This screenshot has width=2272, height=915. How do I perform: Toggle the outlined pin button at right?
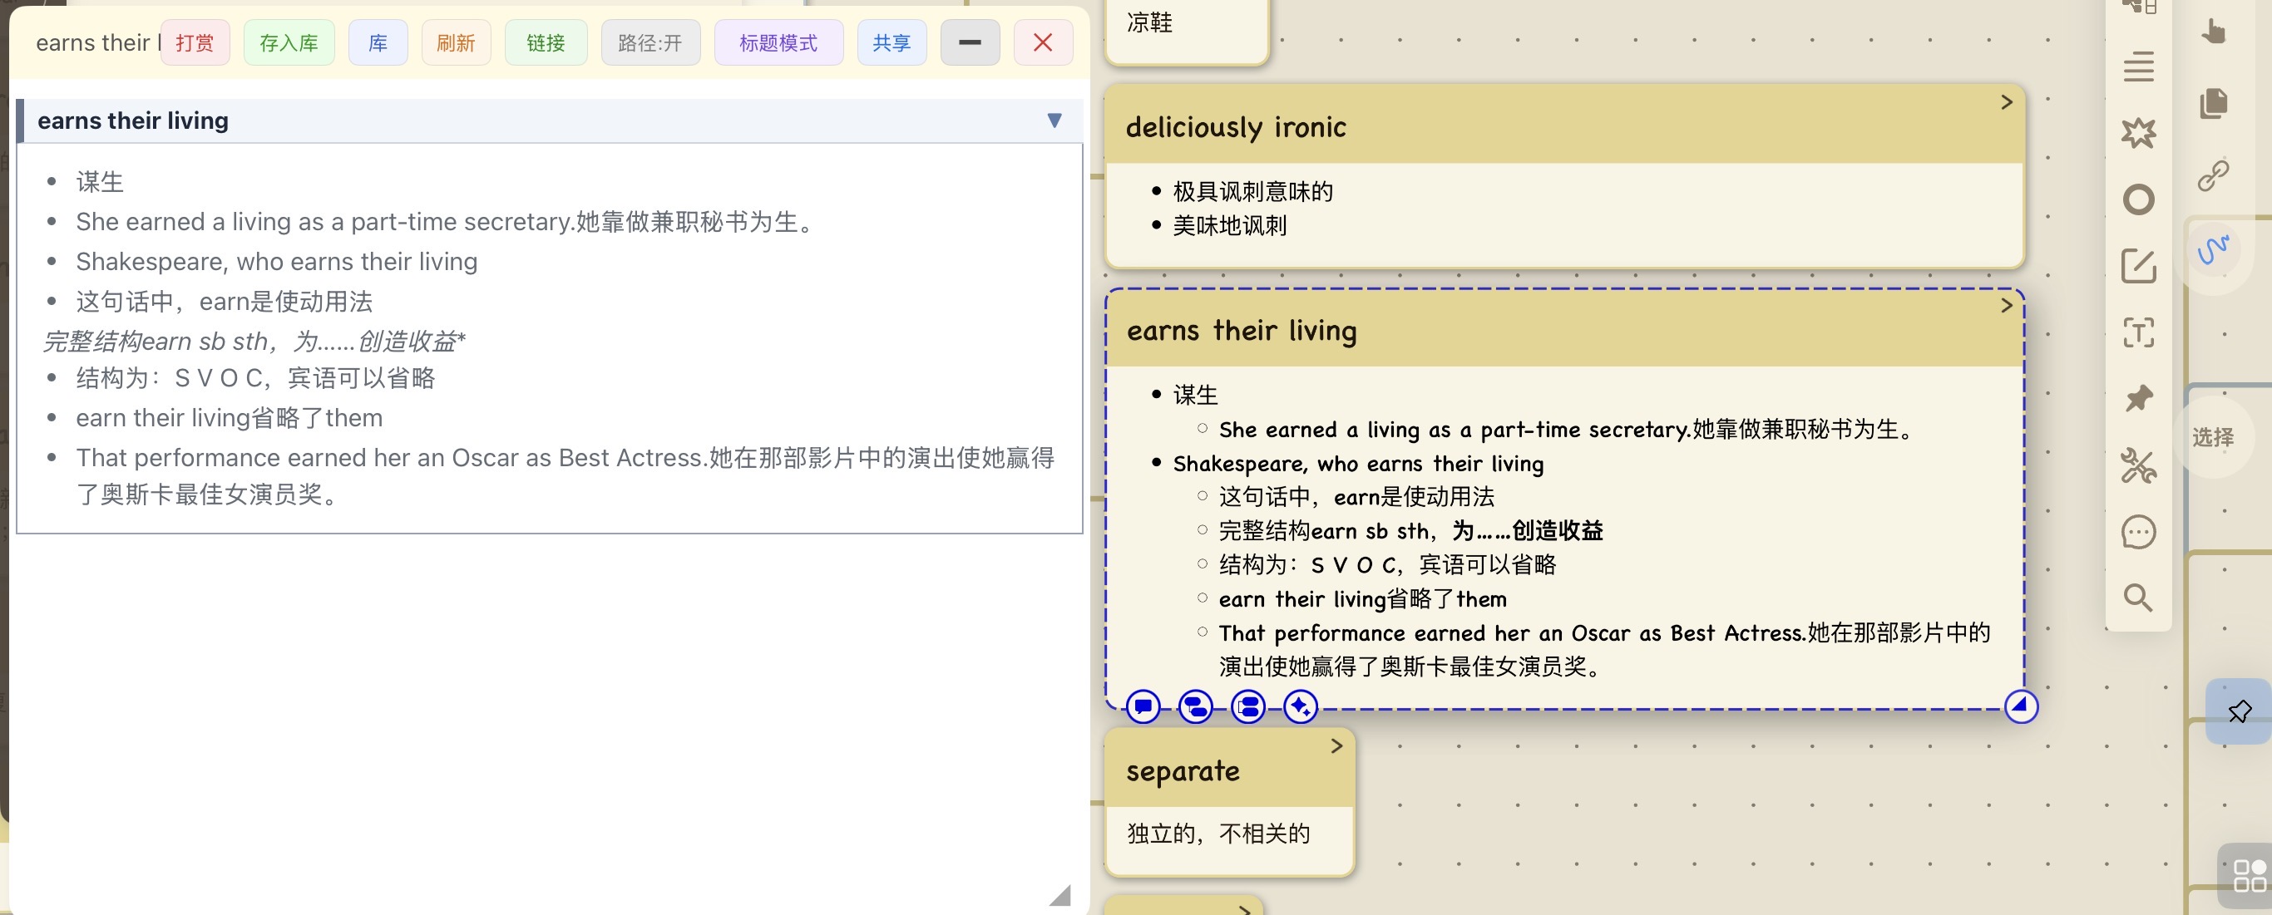(x=2239, y=711)
